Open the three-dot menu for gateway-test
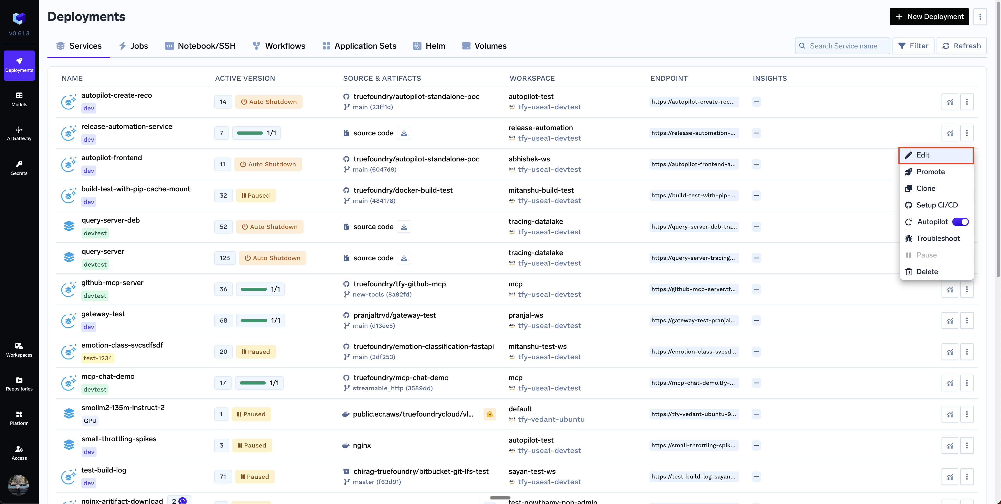The image size is (1001, 504). pyautogui.click(x=966, y=320)
